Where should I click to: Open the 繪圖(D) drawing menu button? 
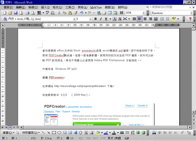point(8,133)
